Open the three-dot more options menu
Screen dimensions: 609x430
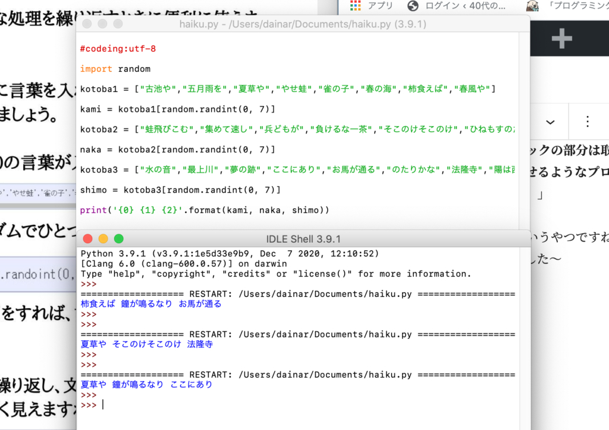pyautogui.click(x=588, y=122)
